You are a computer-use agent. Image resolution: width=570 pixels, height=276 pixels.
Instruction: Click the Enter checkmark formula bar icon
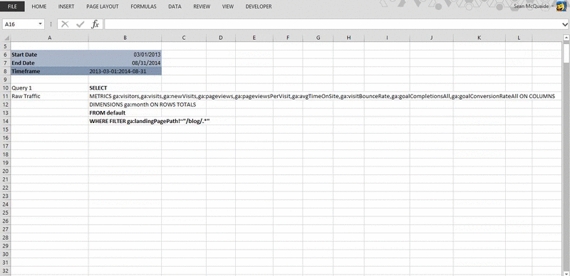[80, 24]
